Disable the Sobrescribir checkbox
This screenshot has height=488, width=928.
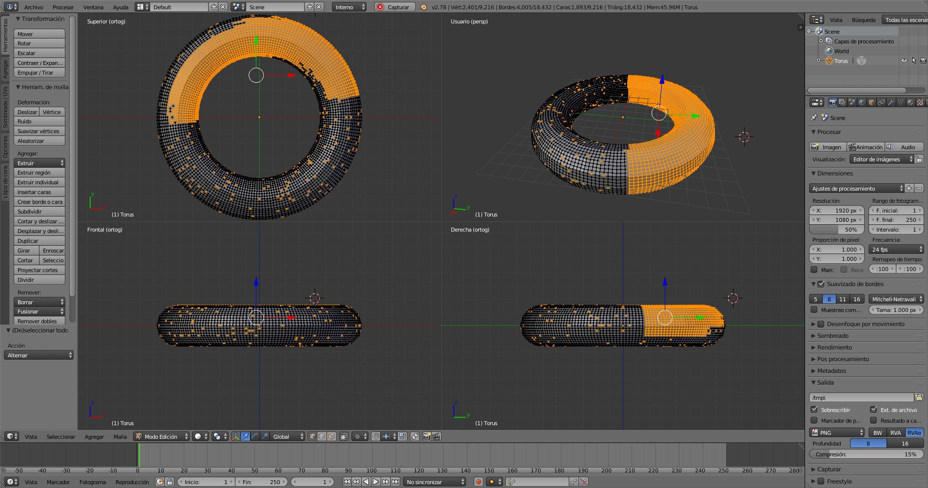pos(814,410)
